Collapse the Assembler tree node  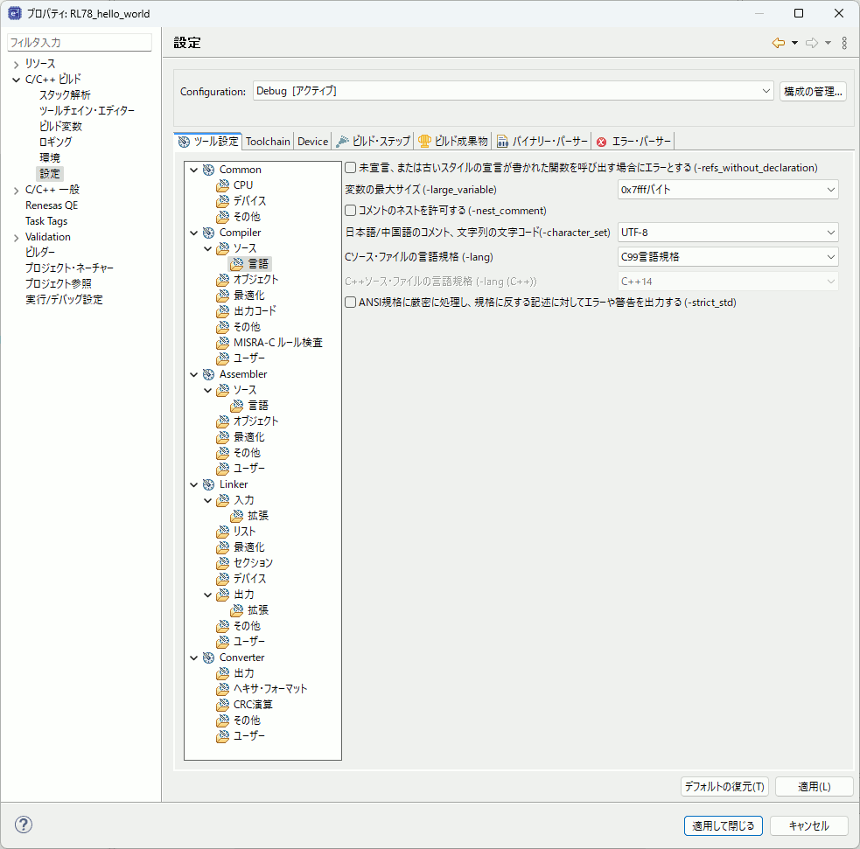pos(193,374)
